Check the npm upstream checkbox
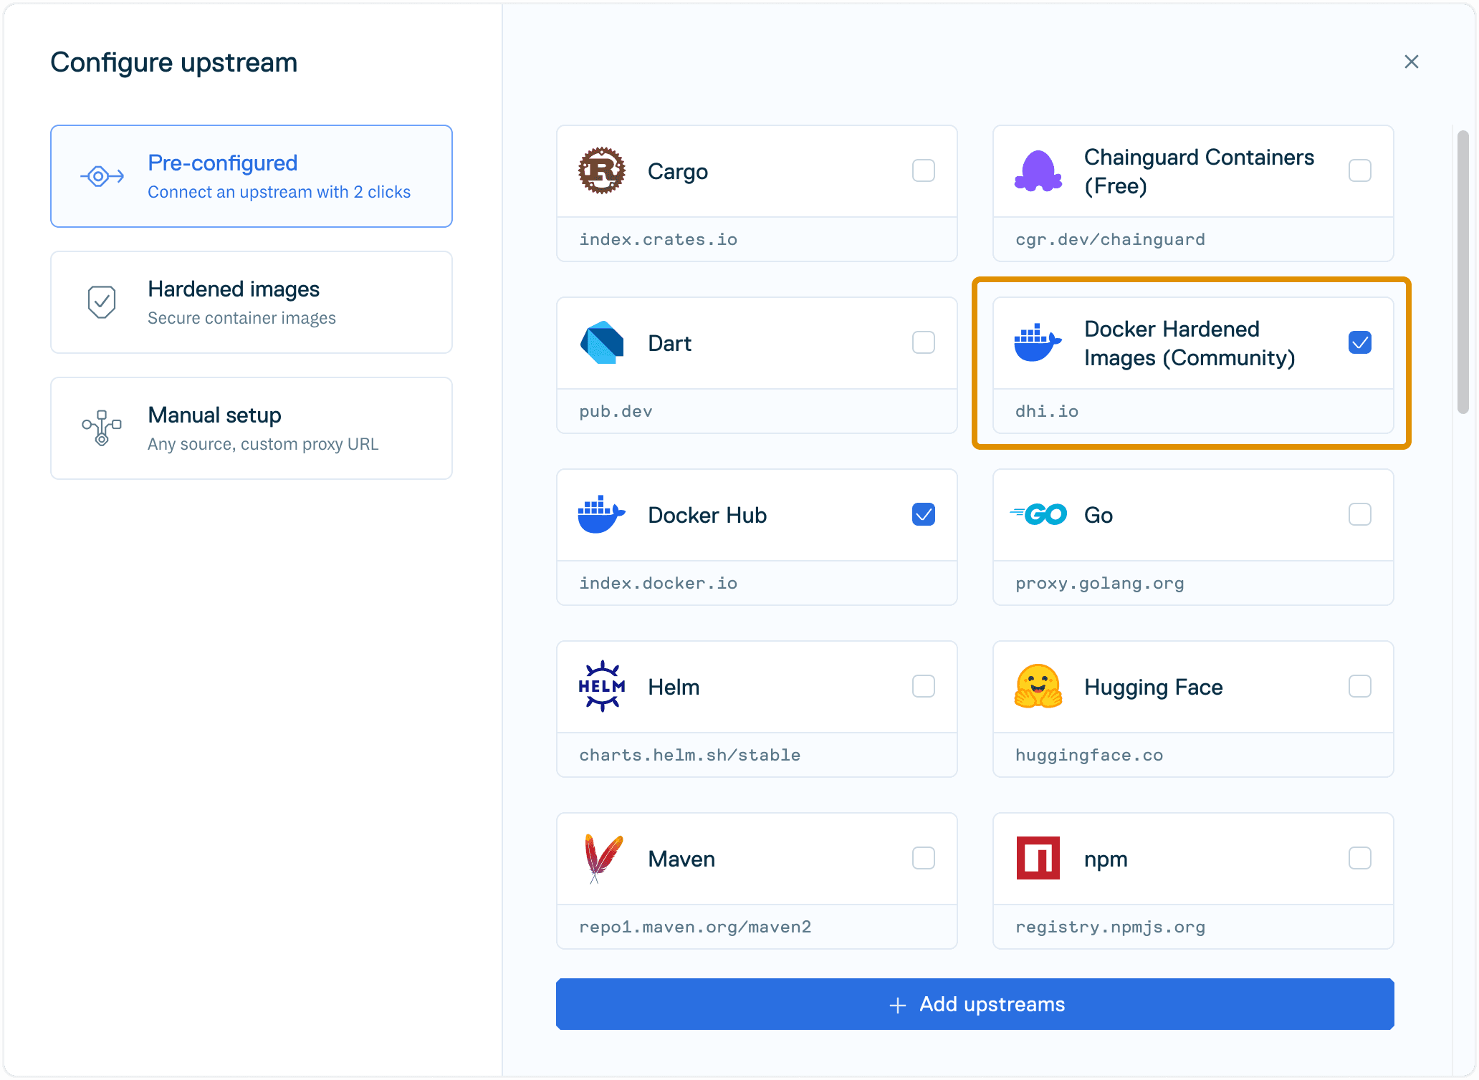Screen dimensions: 1479x1080 click(x=1359, y=858)
